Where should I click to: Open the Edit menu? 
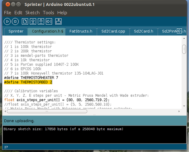pos(18,13)
